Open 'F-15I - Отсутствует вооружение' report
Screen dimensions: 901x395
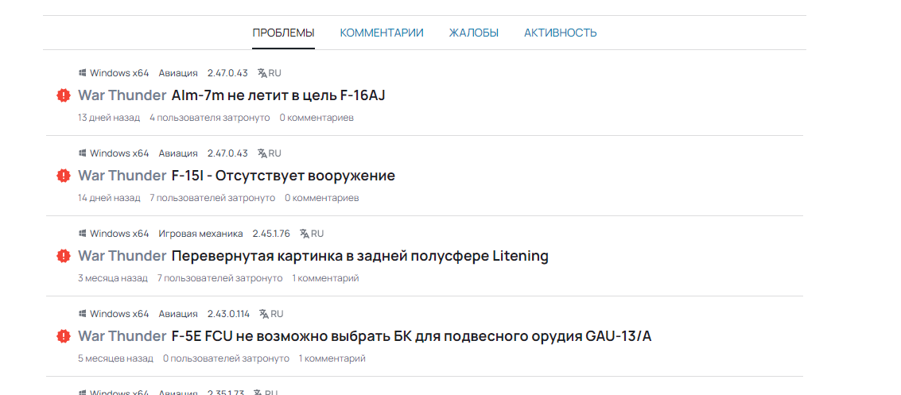[x=283, y=176]
